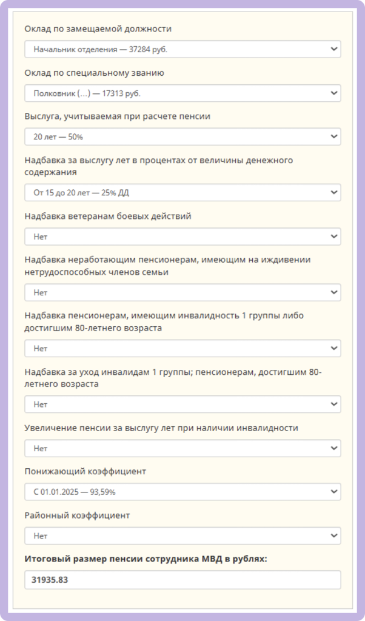Expand the 'От 15 до 20 лет — 25% ДД' dropdown
This screenshot has width=365, height=621.
[182, 193]
